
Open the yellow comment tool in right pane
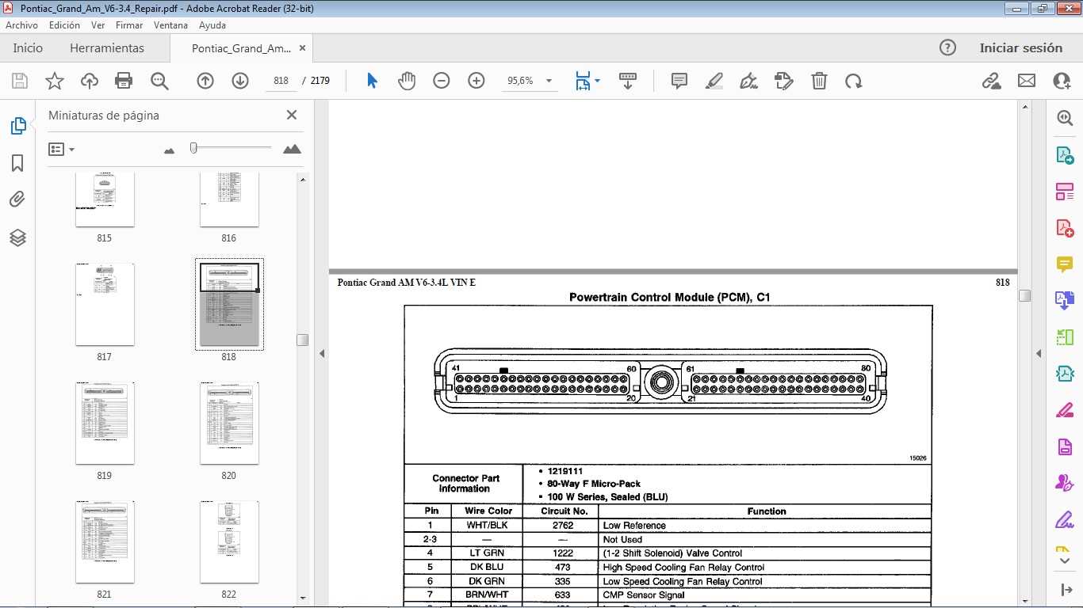coord(1065,264)
